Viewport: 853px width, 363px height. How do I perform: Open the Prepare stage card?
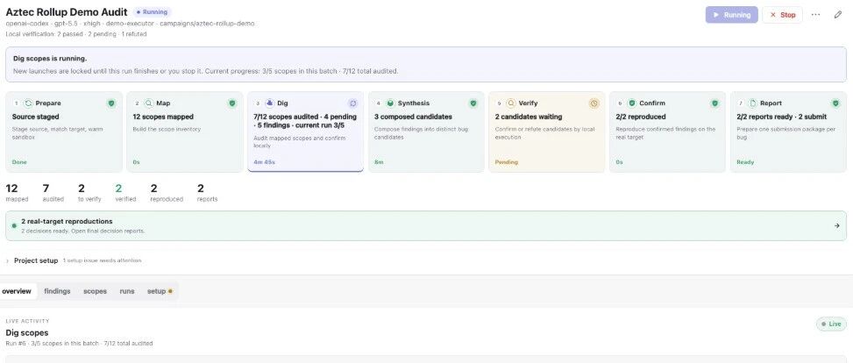64,132
